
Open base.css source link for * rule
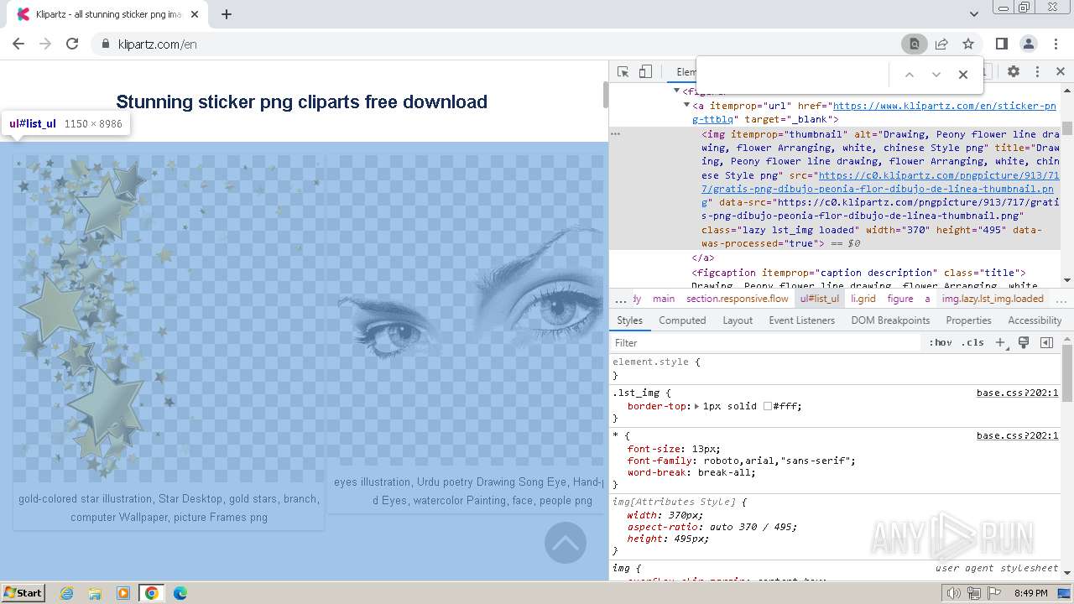coord(1017,435)
